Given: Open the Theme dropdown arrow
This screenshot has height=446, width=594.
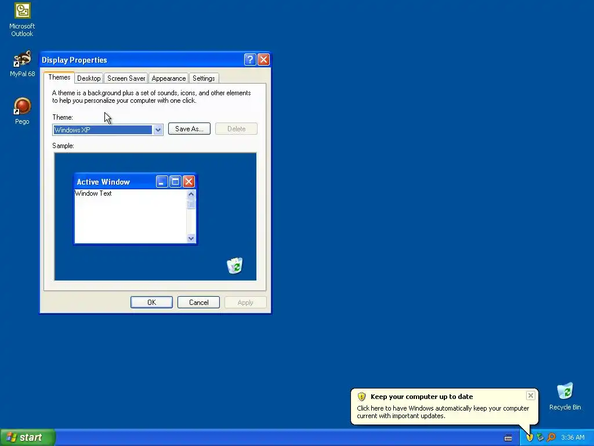Looking at the screenshot, I should 158,130.
